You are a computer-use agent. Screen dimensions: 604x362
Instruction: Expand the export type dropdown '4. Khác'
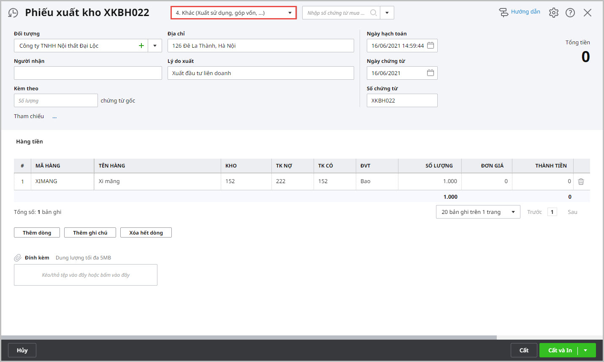(x=290, y=13)
